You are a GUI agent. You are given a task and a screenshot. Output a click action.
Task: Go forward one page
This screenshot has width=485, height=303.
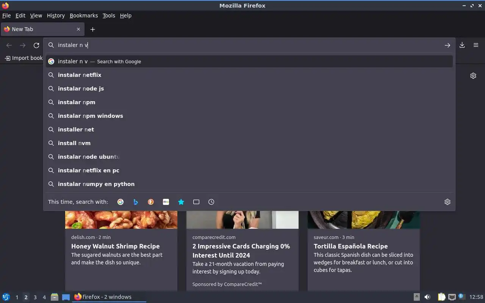[x=23, y=45]
